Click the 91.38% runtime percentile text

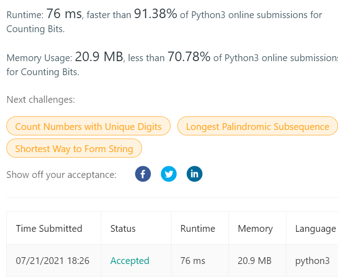pyautogui.click(x=155, y=14)
